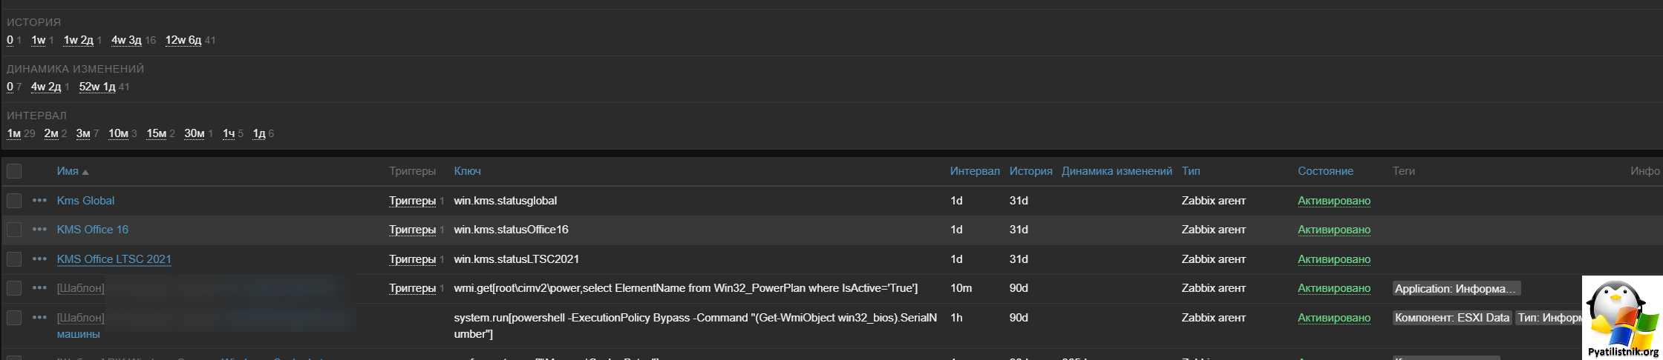1663x360 pixels.
Task: Open the three-dots menu for Kms Global
Action: 39,201
